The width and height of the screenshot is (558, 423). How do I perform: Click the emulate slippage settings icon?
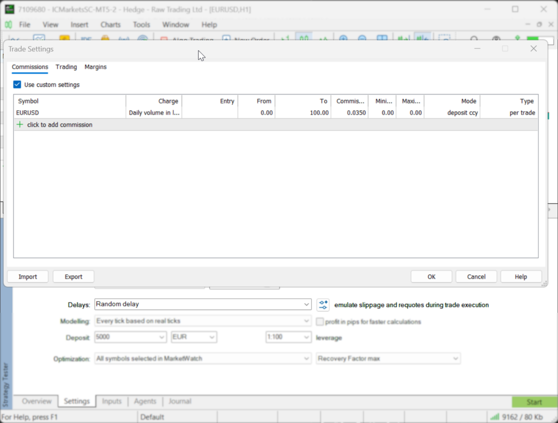(323, 305)
